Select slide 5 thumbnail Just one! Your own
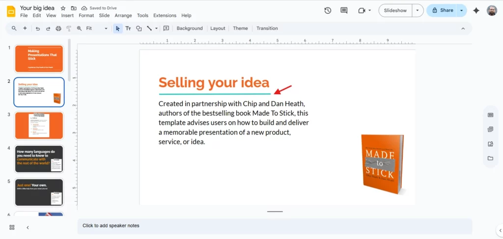 [x=39, y=192]
